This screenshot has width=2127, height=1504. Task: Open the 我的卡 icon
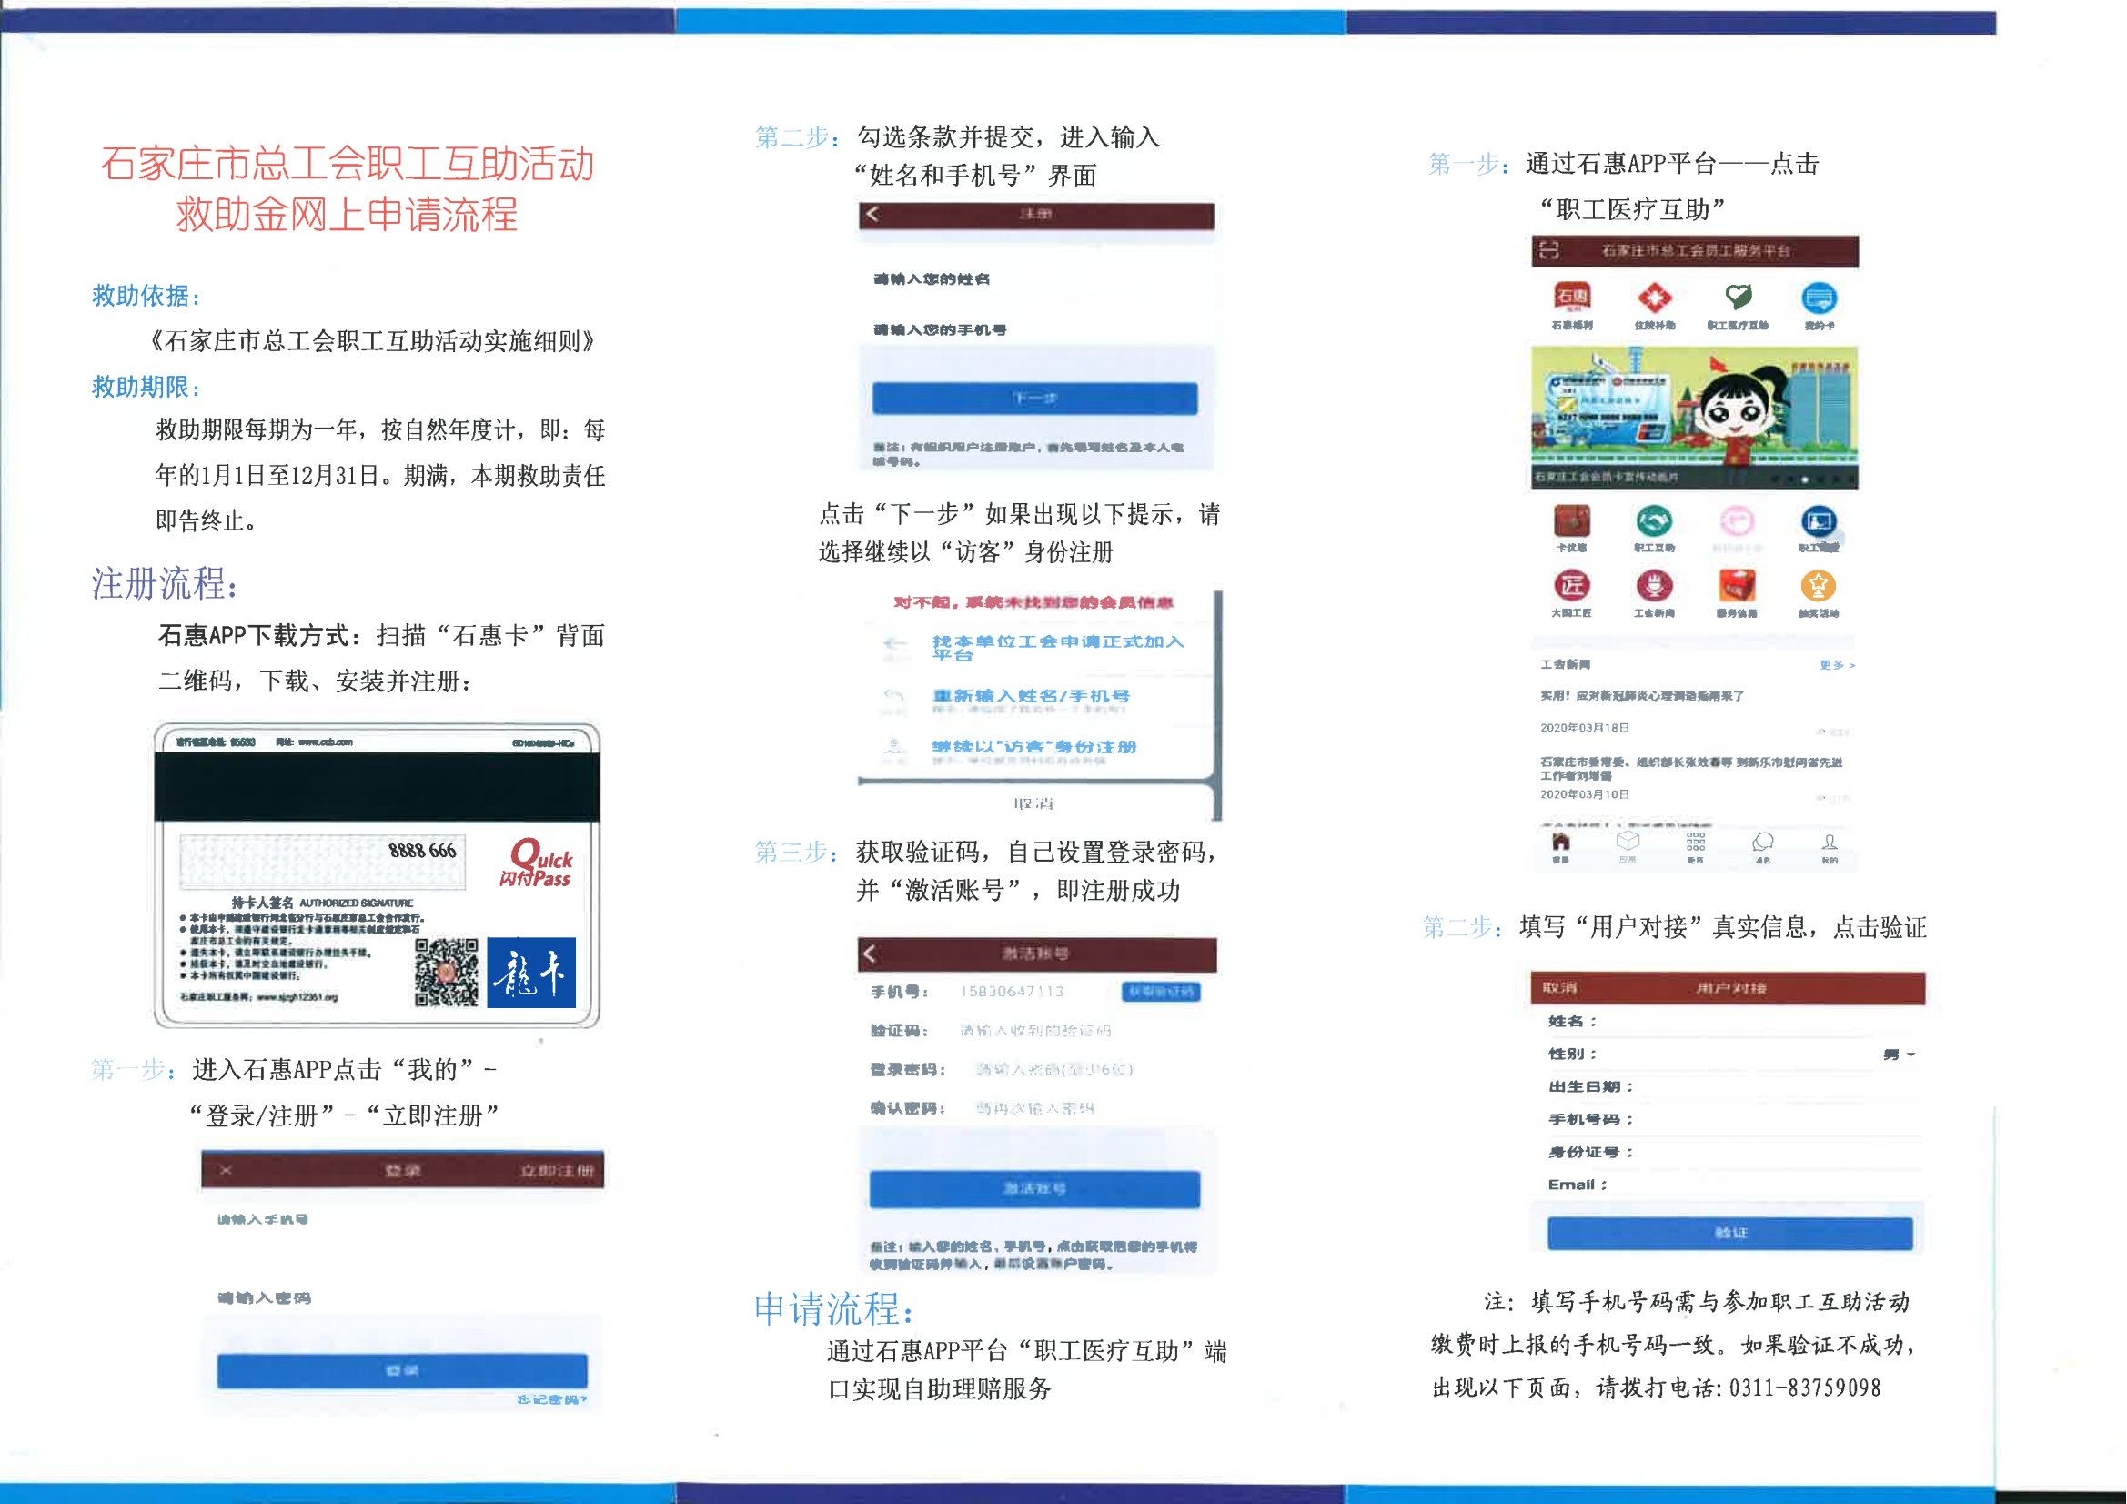(x=1820, y=298)
